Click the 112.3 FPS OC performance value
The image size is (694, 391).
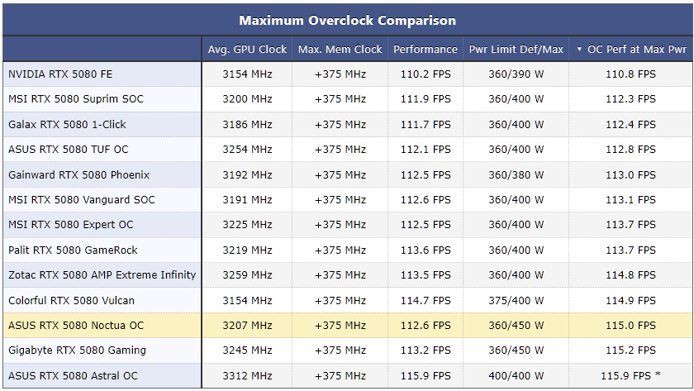click(x=630, y=98)
